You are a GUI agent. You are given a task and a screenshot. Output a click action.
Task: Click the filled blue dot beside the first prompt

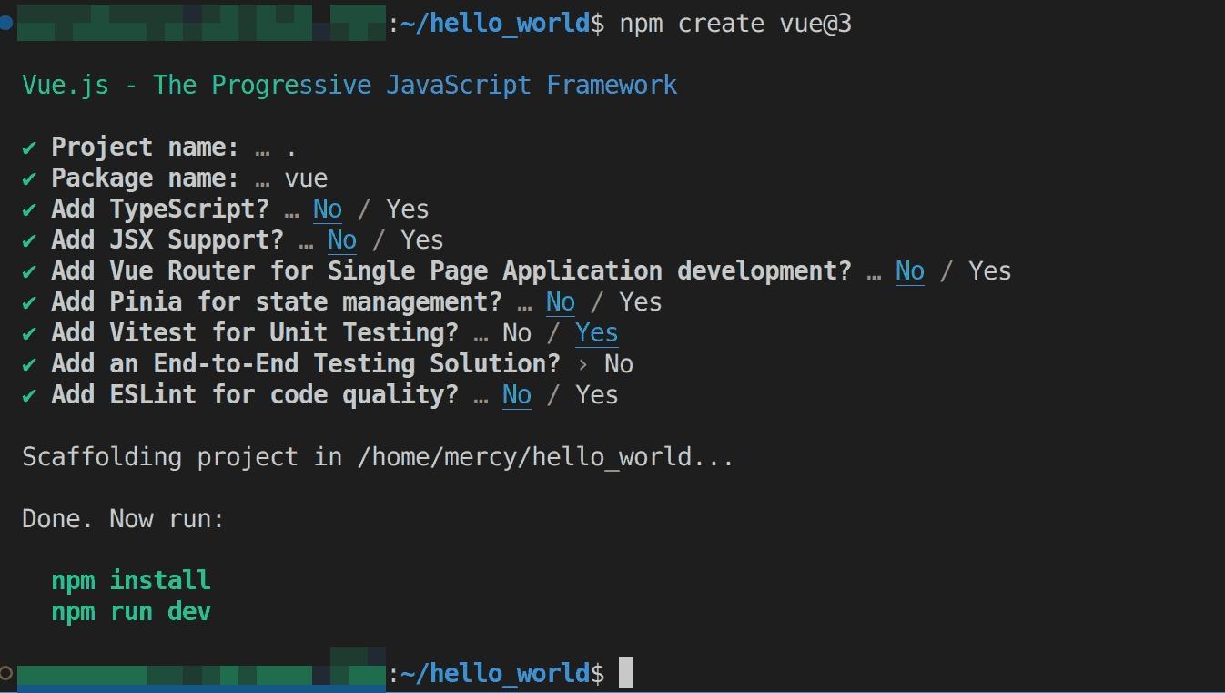coord(6,24)
